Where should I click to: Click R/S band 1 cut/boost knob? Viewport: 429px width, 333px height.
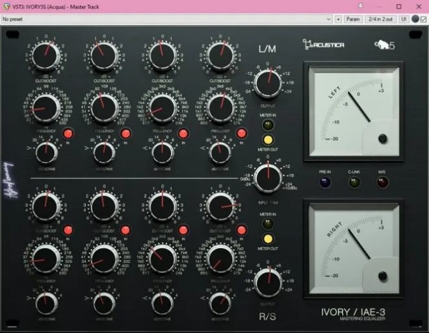point(46,206)
